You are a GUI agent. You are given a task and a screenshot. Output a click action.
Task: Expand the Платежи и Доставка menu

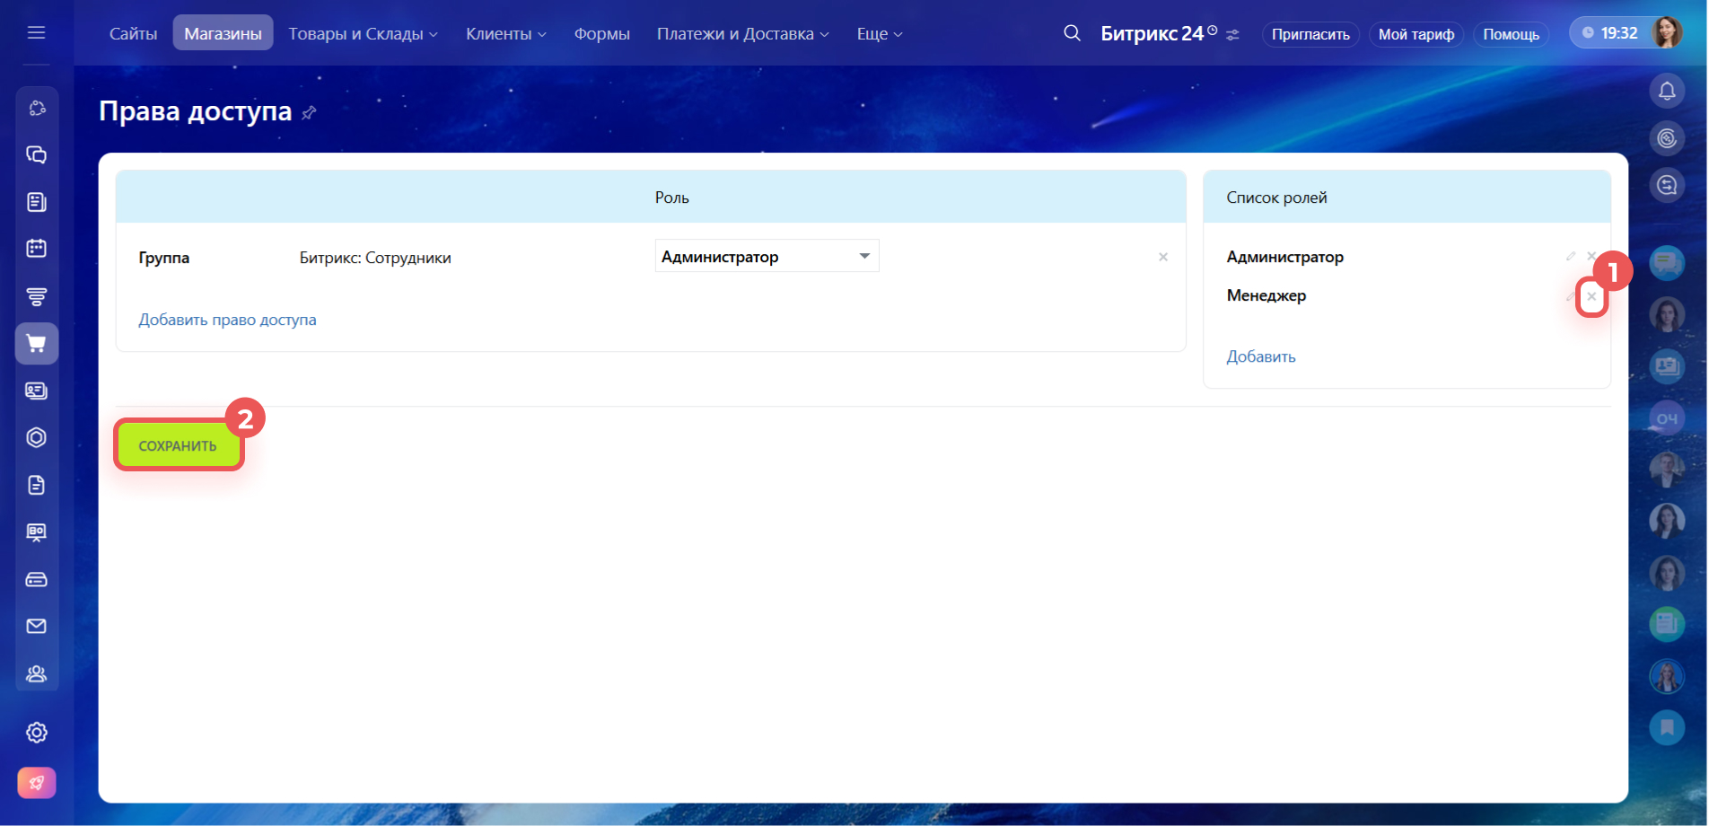[x=742, y=34]
